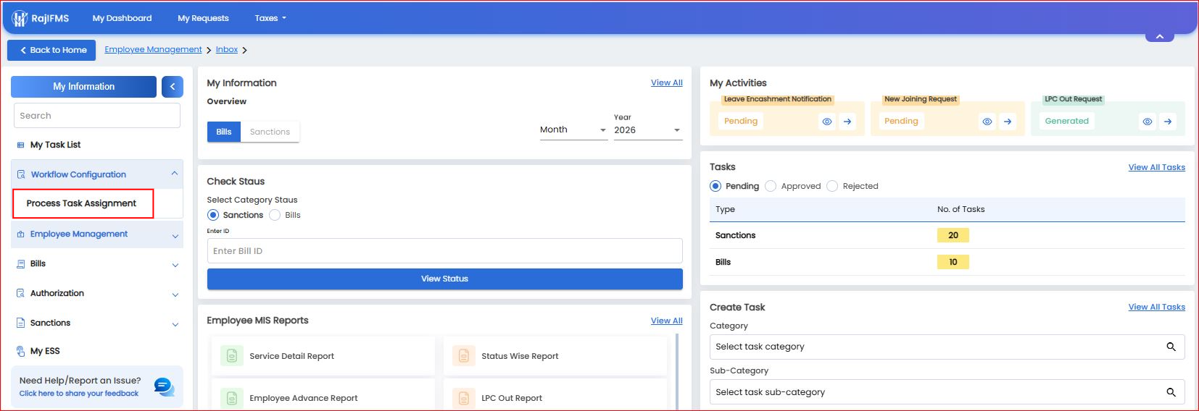Click share your feedback link
The height and width of the screenshot is (411, 1199).
(x=79, y=394)
